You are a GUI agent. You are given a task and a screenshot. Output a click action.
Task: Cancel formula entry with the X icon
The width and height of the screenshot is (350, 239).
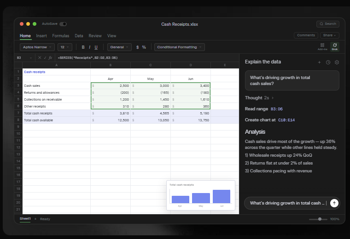click(x=40, y=58)
